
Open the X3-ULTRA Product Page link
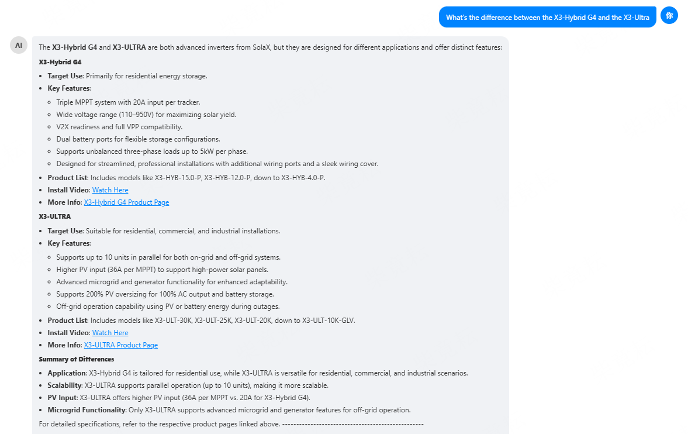click(x=120, y=345)
